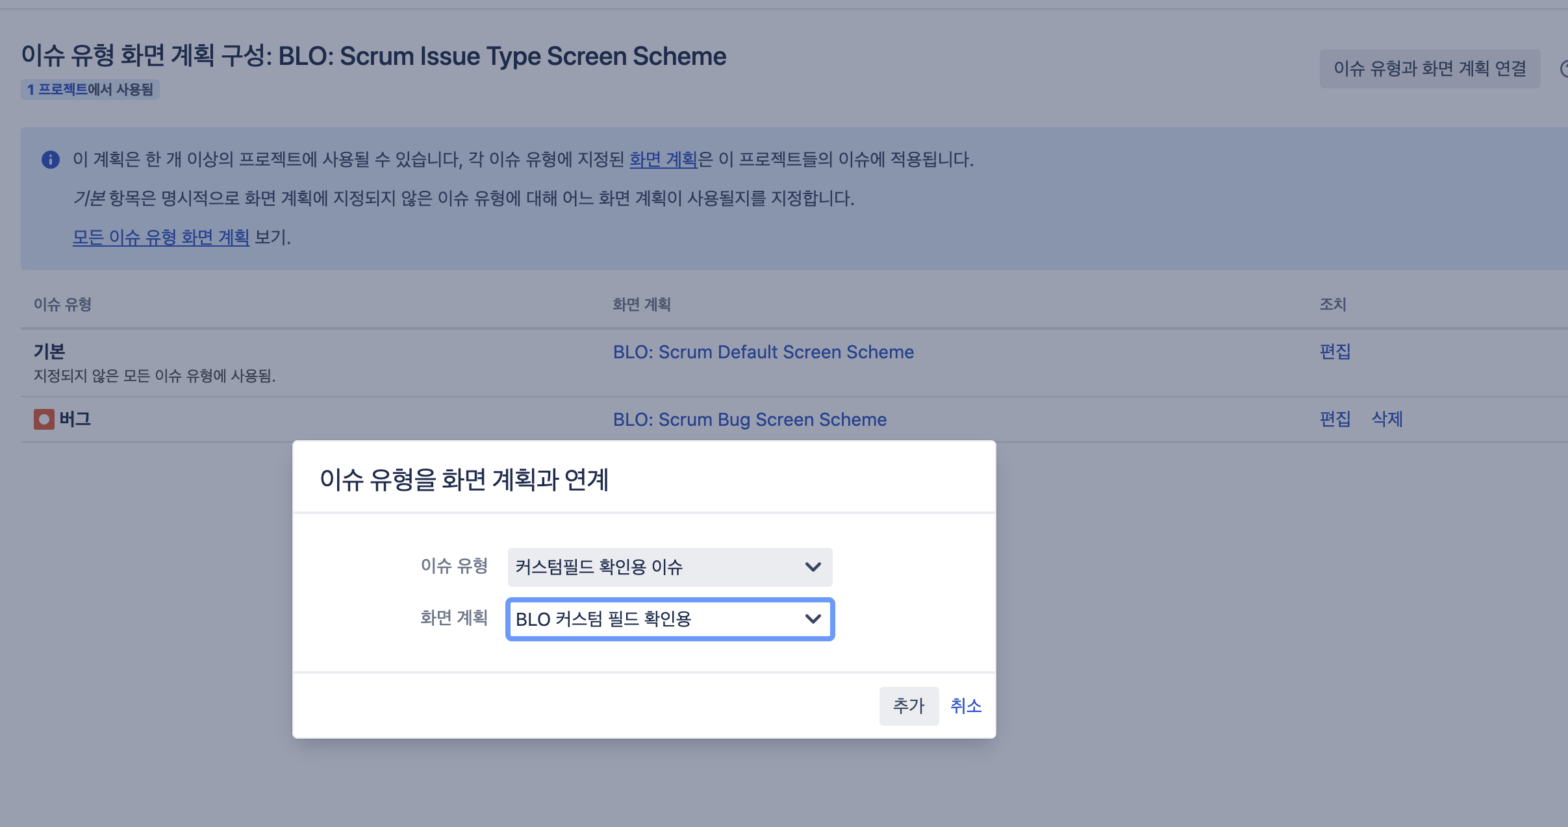The width and height of the screenshot is (1568, 827).
Task: Click the red 버그 issue type icon
Action: 44,419
